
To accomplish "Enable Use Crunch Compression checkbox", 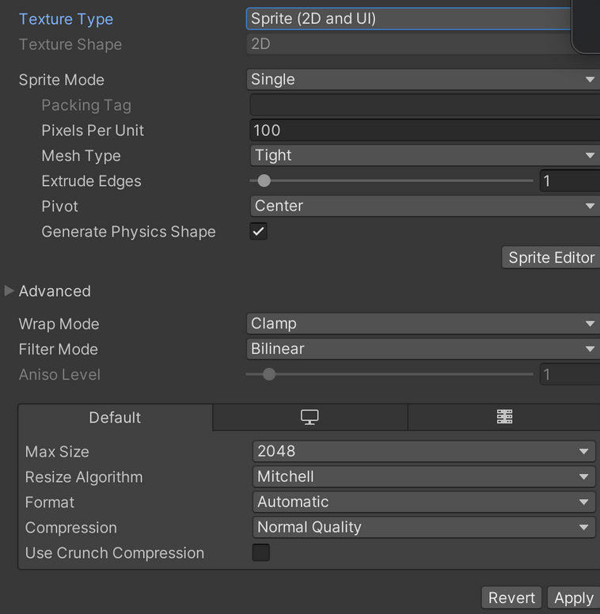I will click(x=261, y=552).
